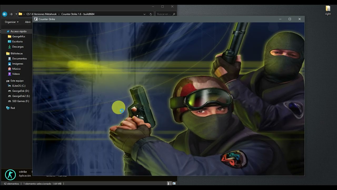The image size is (337, 190).
Task: Click the Música note icon
Action: (x=9, y=69)
